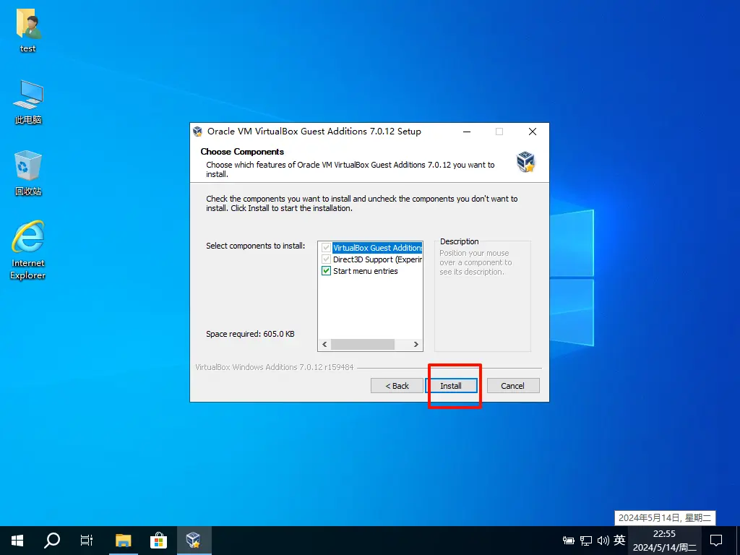Open the test user folder on desktop
The height and width of the screenshot is (555, 740).
tap(28, 30)
